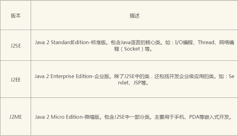Click the rvlet text on second J2EE line
The height and width of the screenshot is (136, 238).
[x=123, y=83]
